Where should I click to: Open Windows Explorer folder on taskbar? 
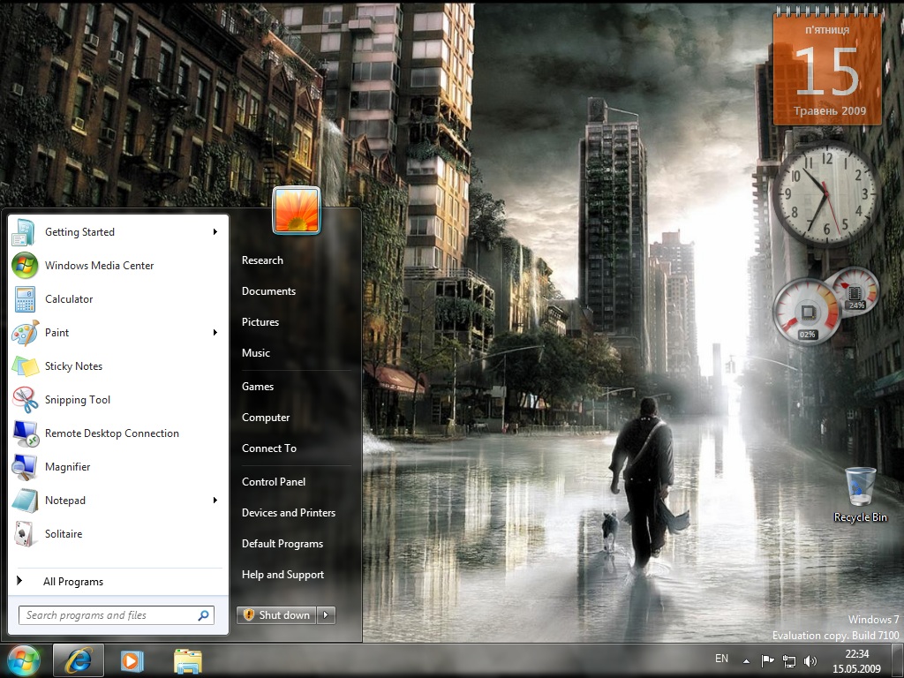point(187,660)
